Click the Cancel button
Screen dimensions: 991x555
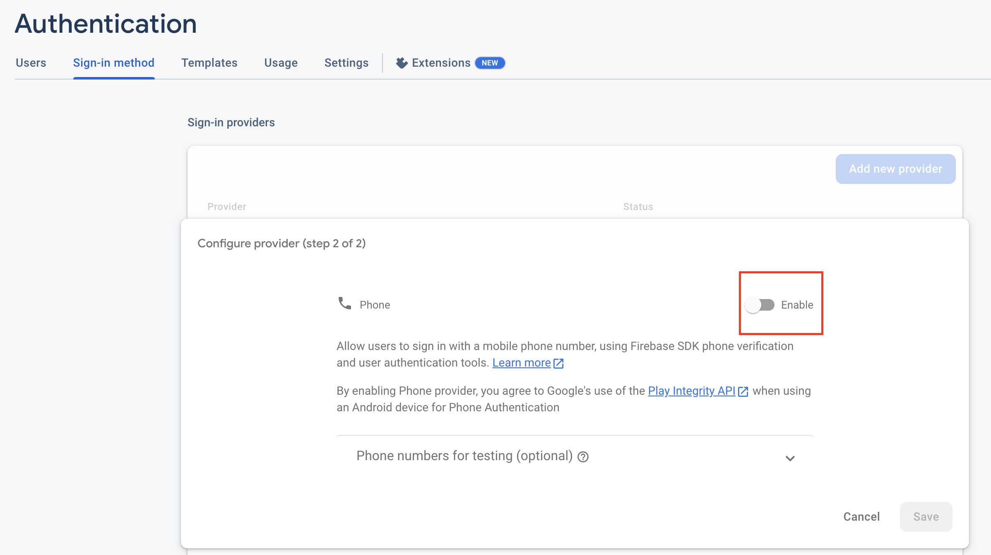(x=861, y=516)
